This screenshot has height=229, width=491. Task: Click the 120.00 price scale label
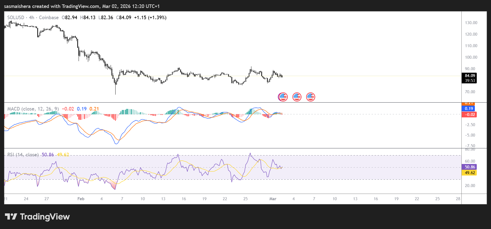(x=471, y=34)
